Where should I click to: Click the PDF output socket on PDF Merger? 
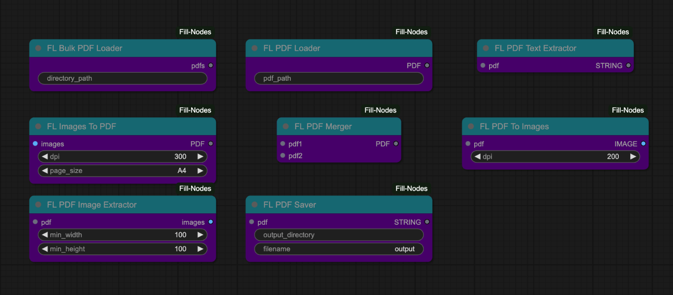[395, 143]
